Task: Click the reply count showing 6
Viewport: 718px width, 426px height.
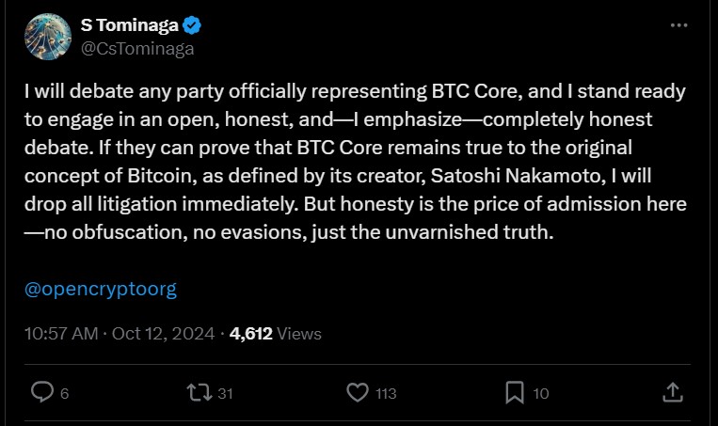Action: coord(65,393)
